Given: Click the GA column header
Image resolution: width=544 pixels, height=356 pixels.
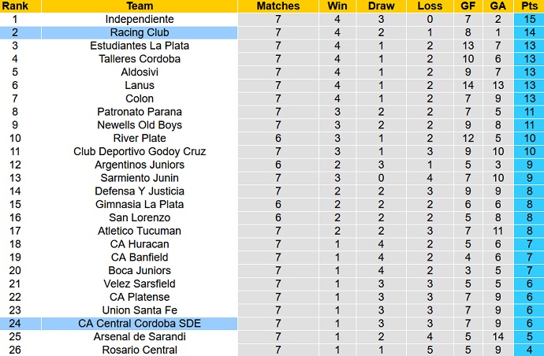Looking at the screenshot, I should pos(498,6).
